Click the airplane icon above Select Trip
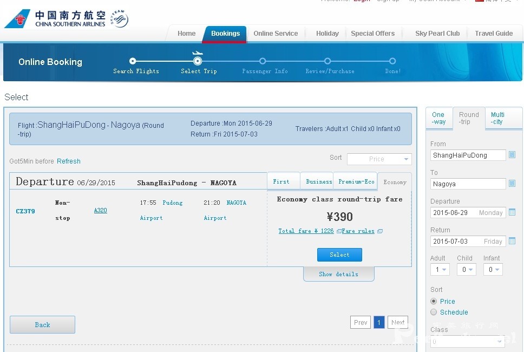Image resolution: width=524 pixels, height=352 pixels. tap(198, 53)
